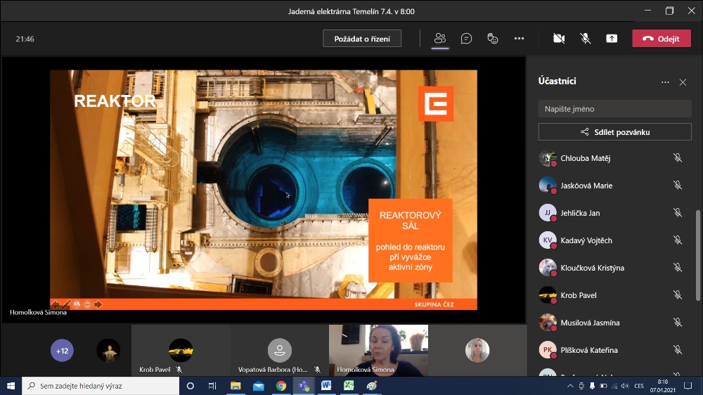The width and height of the screenshot is (703, 395).
Task: Open Excel from the Windows taskbar
Action: [x=348, y=386]
